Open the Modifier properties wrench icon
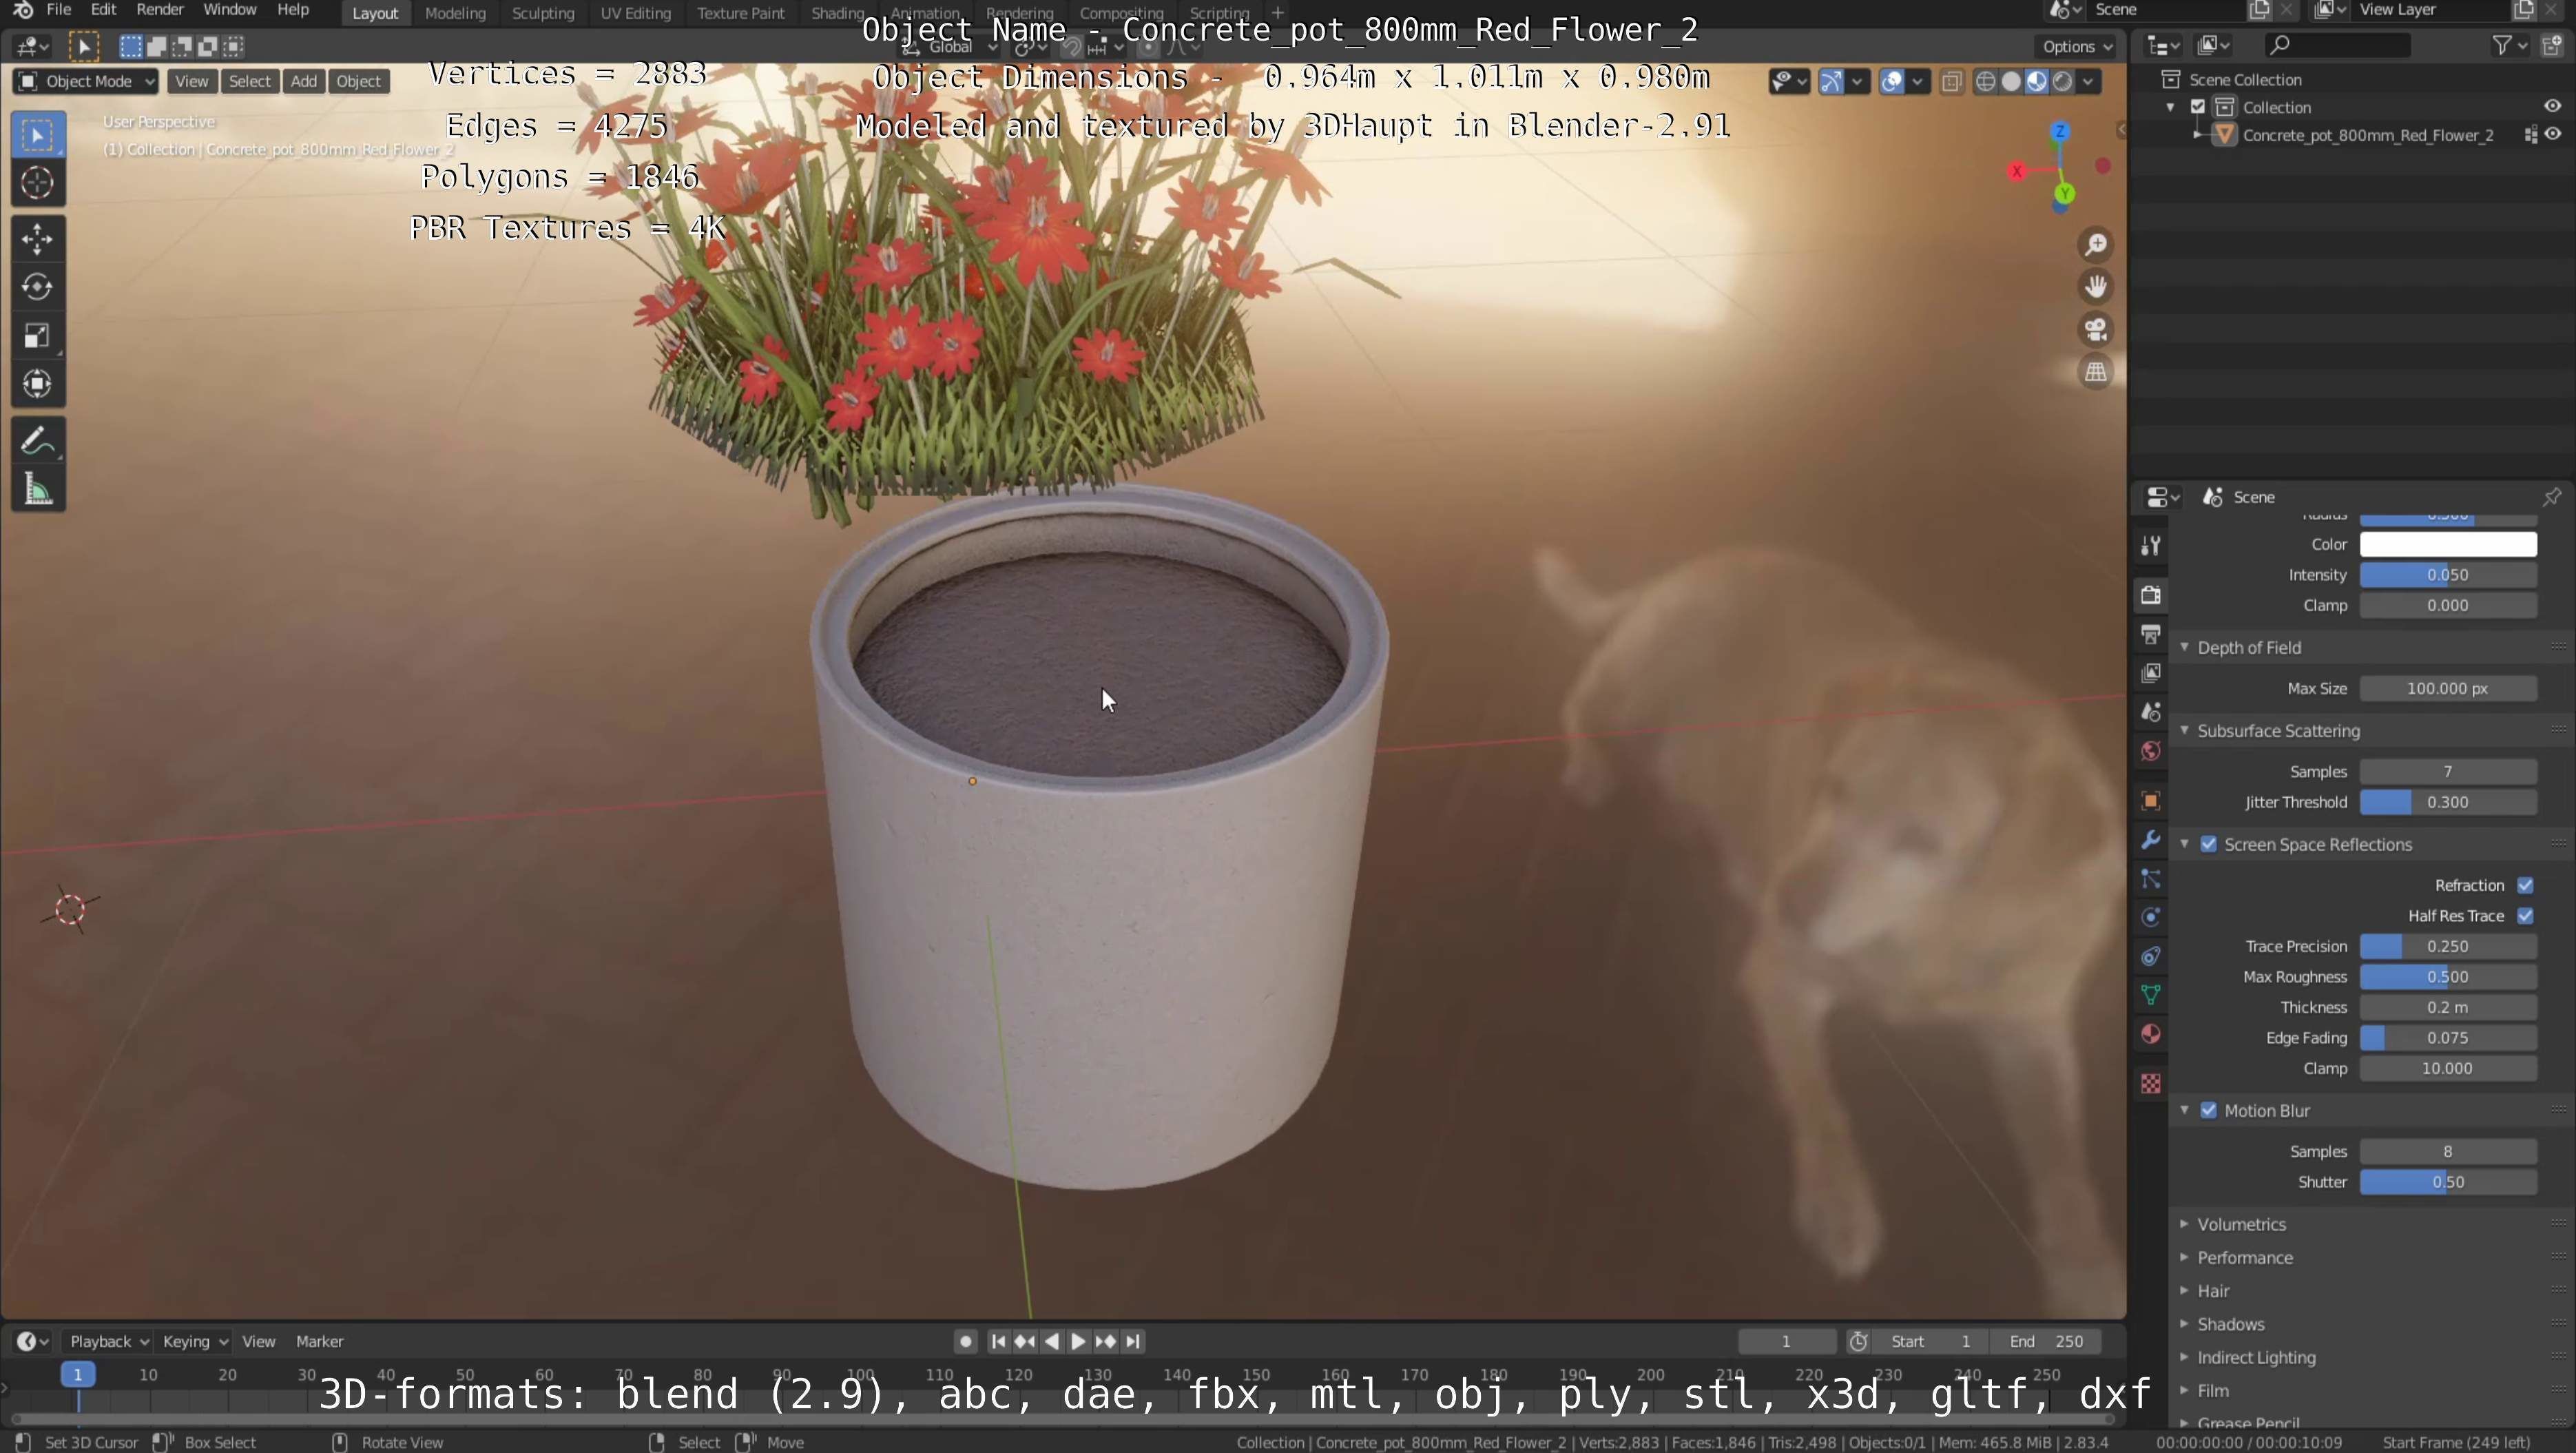2576x1453 pixels. tap(2151, 840)
